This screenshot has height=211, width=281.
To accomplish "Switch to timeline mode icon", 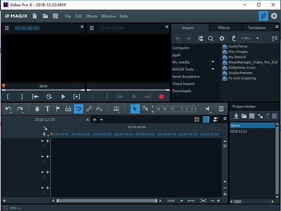I will 206,119.
